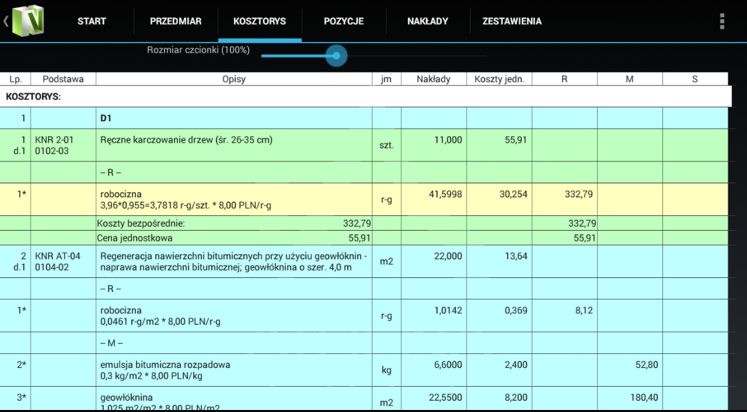Tap the green N app logo
747x412 pixels.
point(27,20)
